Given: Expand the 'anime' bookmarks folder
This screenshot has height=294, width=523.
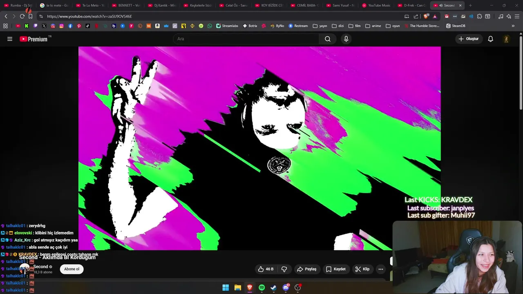Looking at the screenshot, I should 373,26.
